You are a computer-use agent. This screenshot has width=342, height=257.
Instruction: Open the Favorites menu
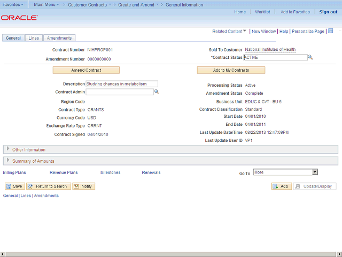[13, 5]
